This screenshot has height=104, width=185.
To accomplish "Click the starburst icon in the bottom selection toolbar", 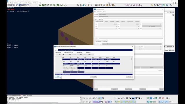I will (103, 98).
